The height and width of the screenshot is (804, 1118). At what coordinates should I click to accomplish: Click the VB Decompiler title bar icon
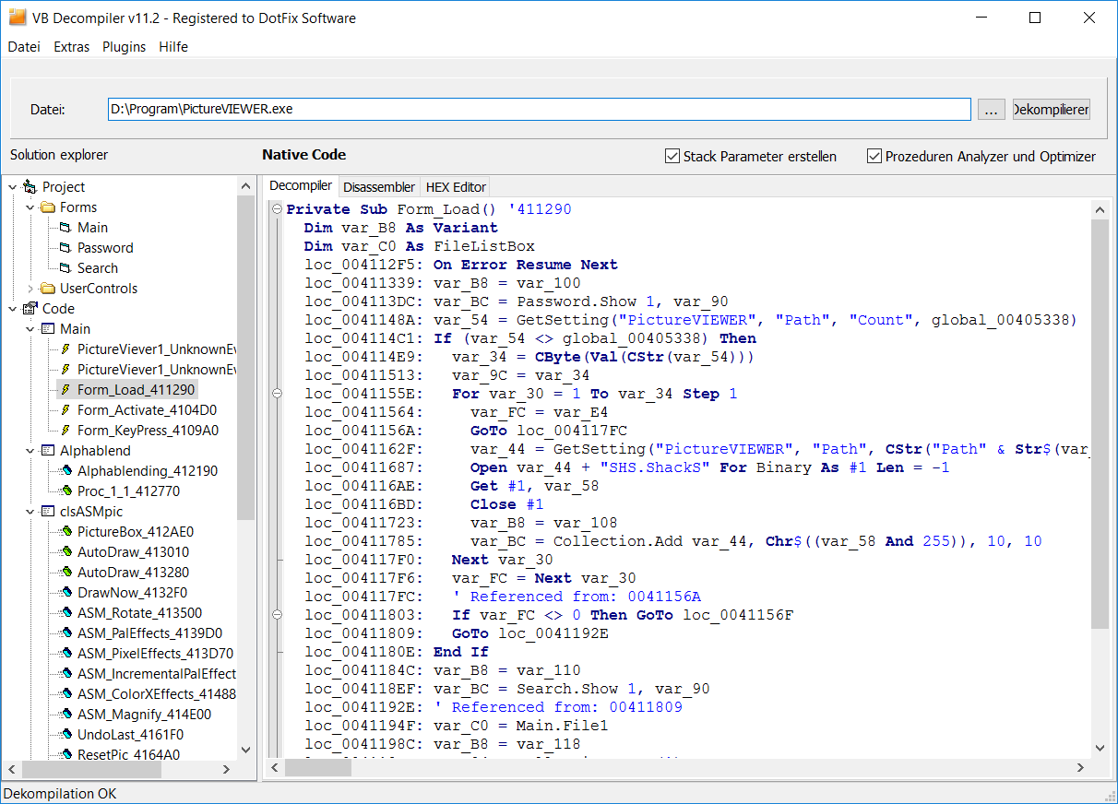pos(18,18)
